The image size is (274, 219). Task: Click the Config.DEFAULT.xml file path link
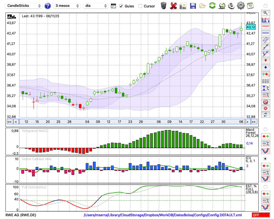tap(163, 215)
